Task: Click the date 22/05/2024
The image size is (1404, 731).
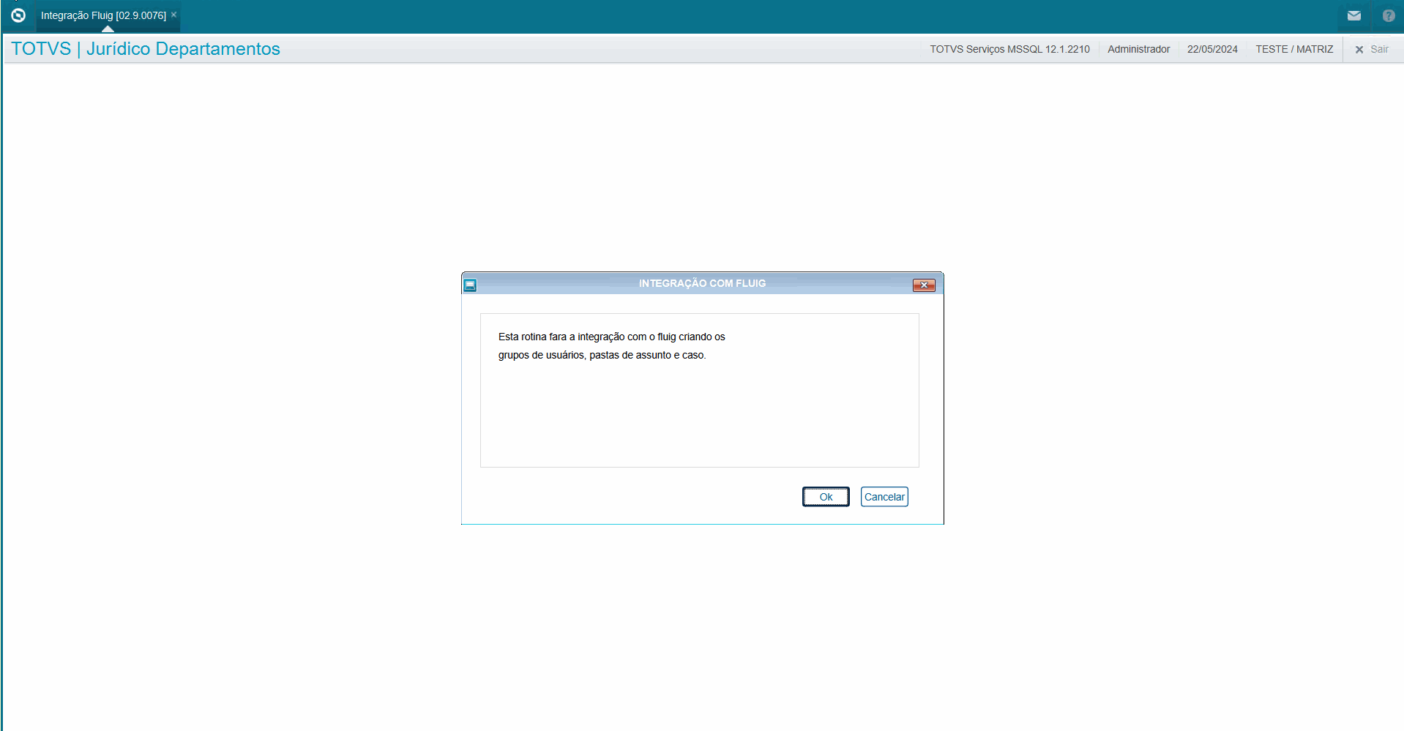Action: [x=1212, y=49]
